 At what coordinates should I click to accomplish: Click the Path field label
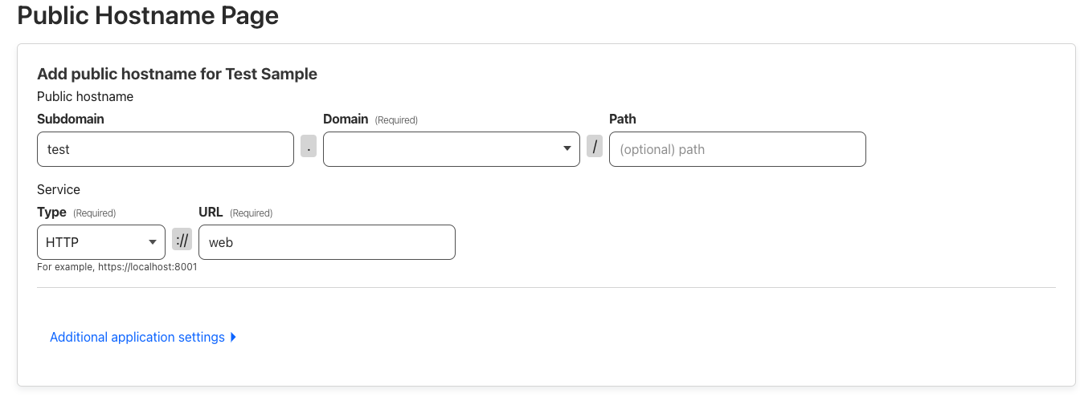(623, 119)
